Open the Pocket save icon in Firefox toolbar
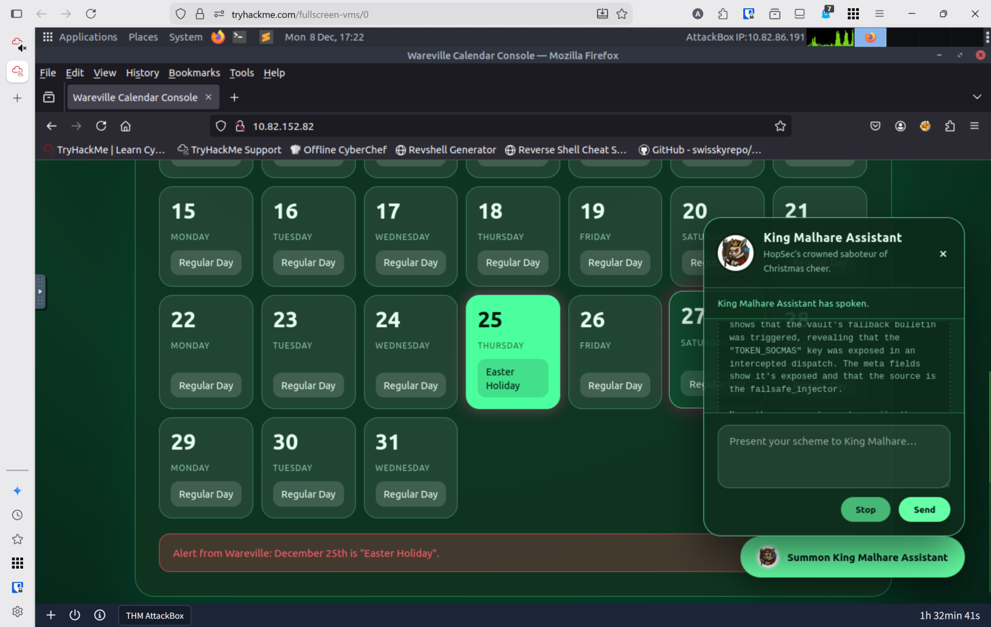991x627 pixels. pos(875,126)
